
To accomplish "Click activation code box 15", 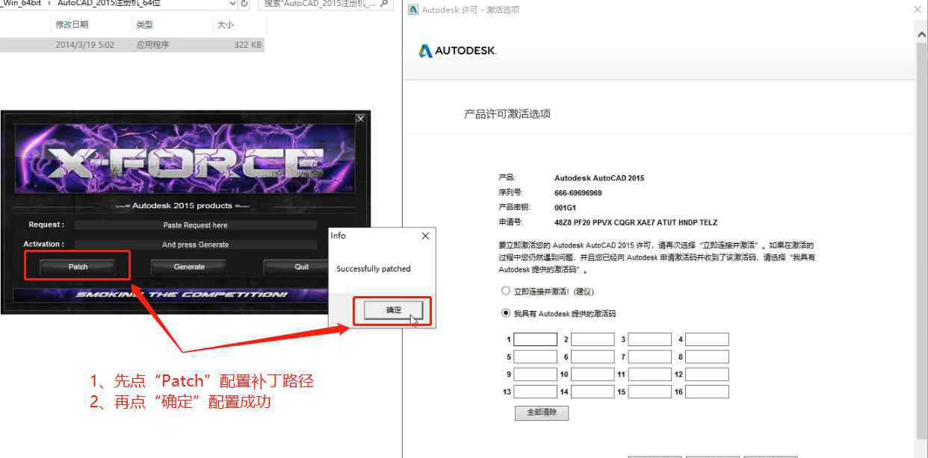I will [x=650, y=392].
